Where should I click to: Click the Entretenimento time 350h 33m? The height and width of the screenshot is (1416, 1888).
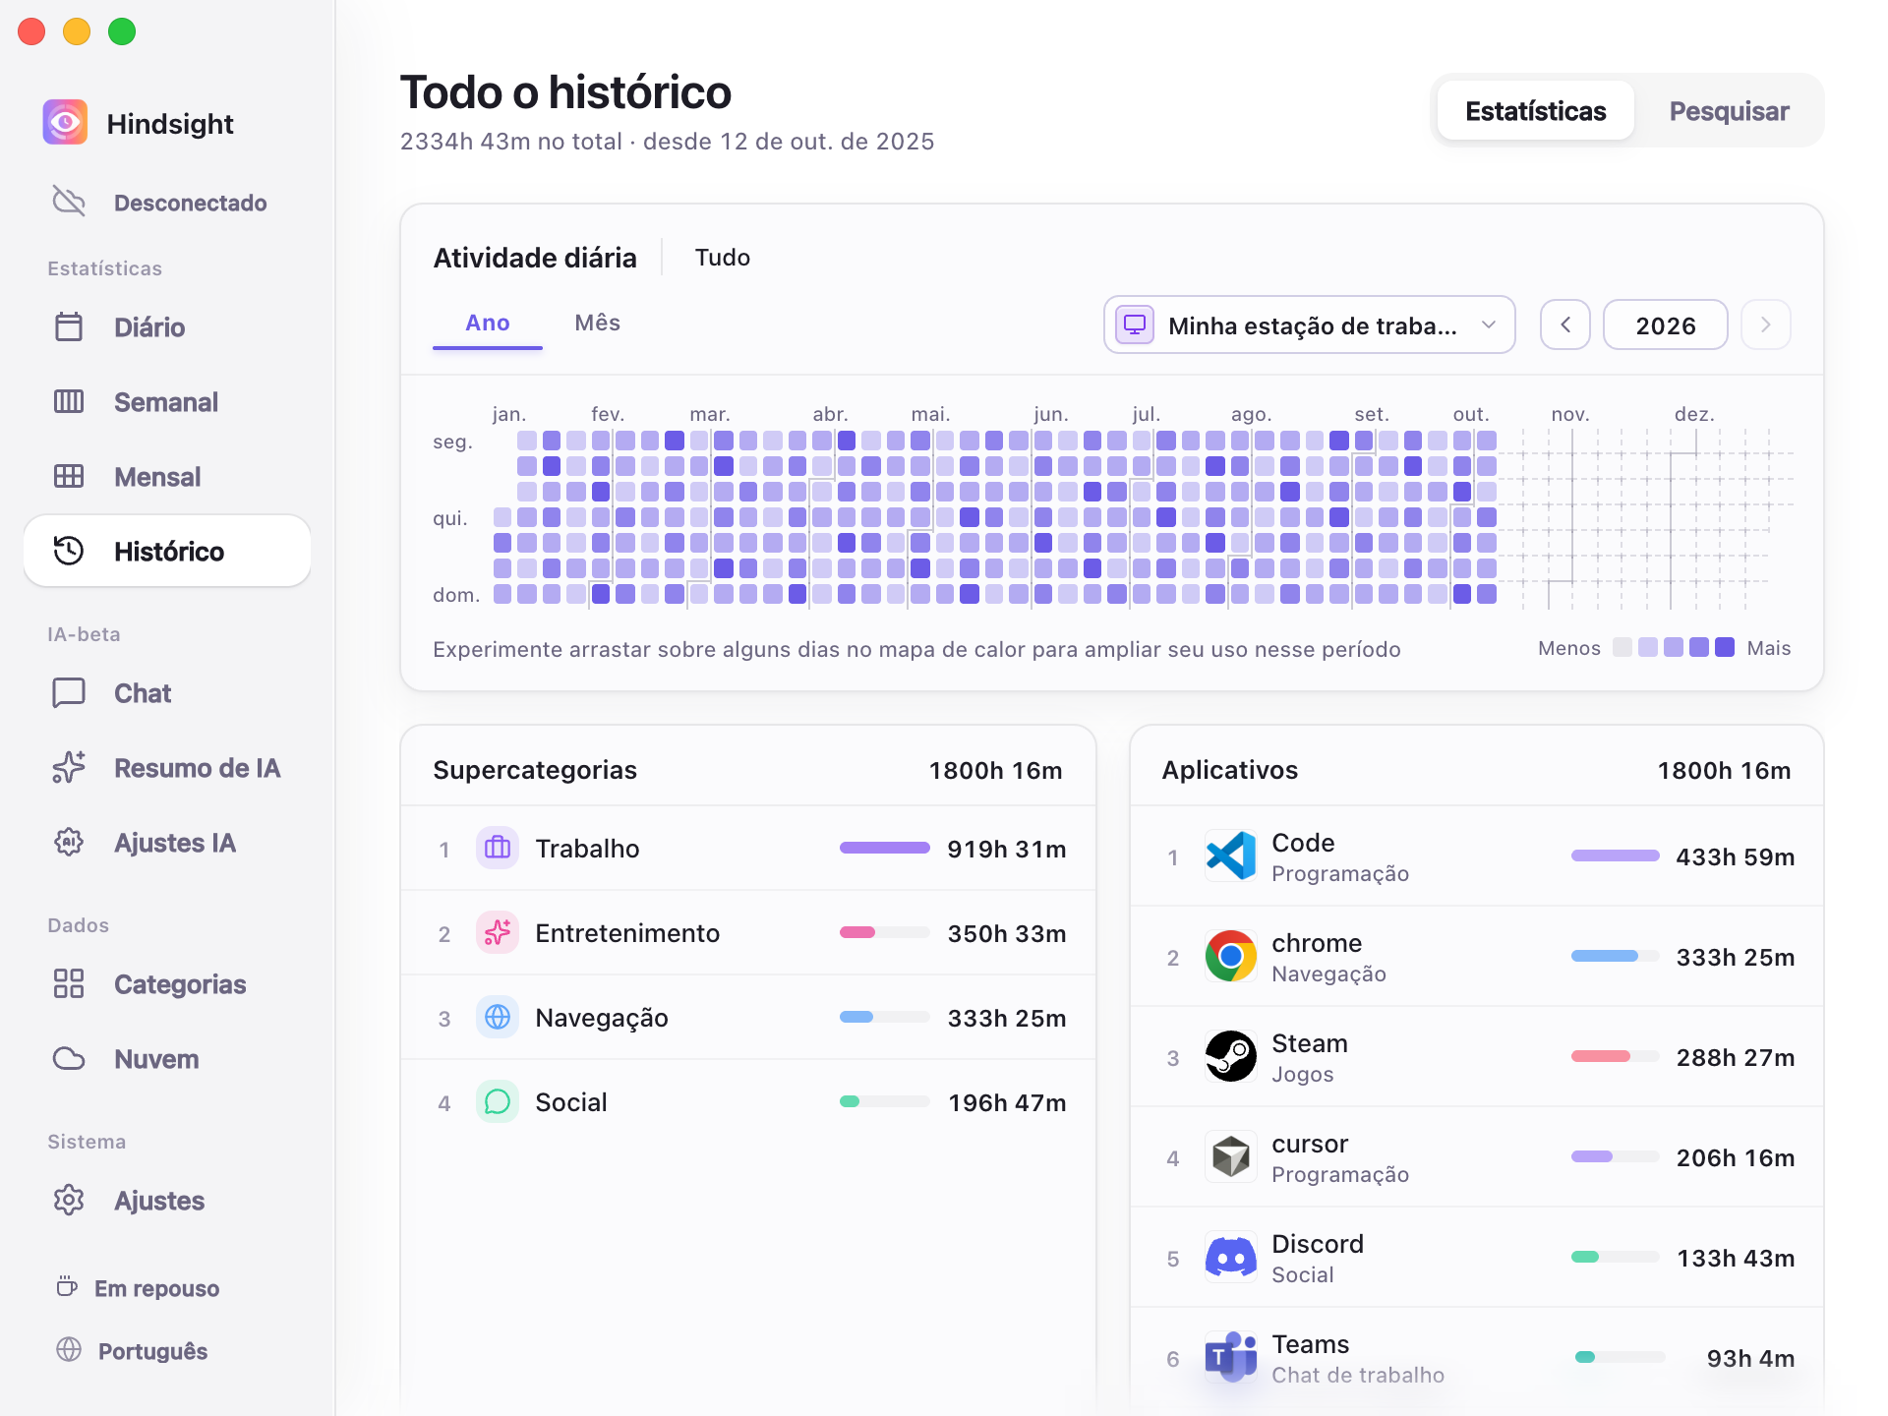click(1007, 933)
